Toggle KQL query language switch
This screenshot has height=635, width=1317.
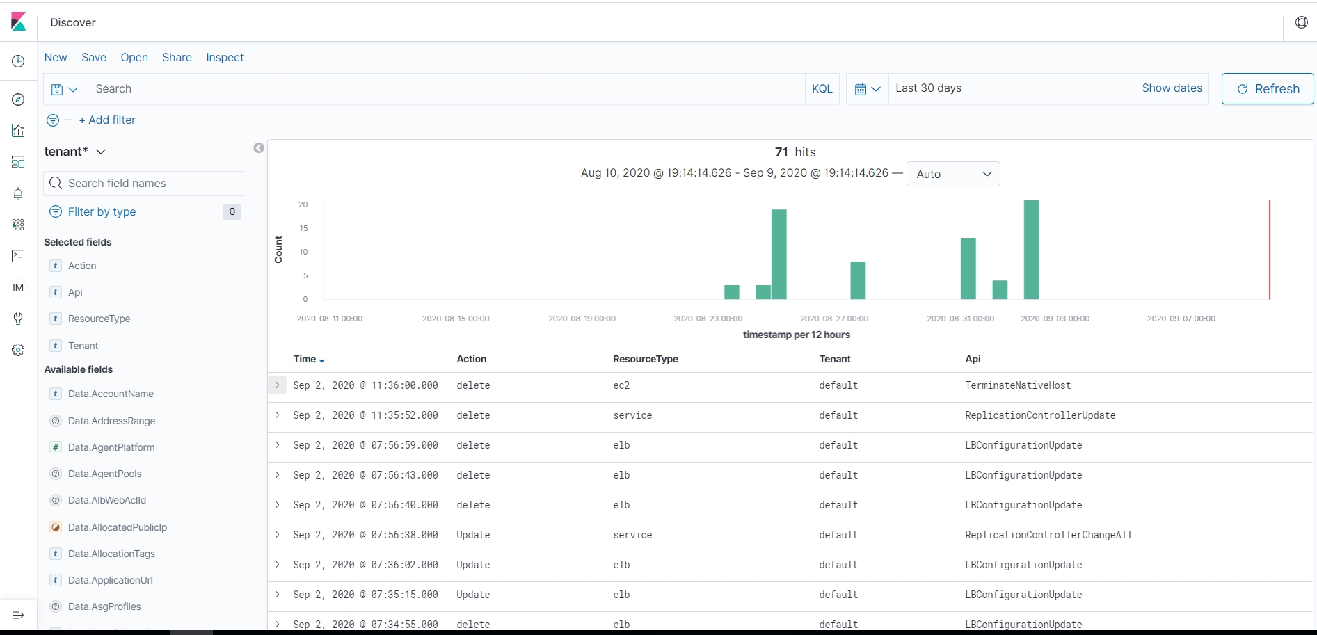tap(822, 89)
